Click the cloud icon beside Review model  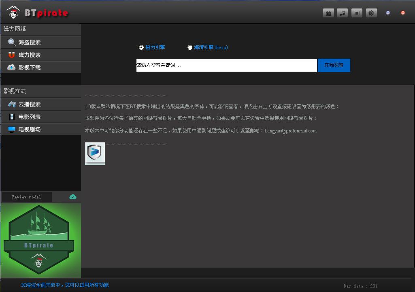72,196
